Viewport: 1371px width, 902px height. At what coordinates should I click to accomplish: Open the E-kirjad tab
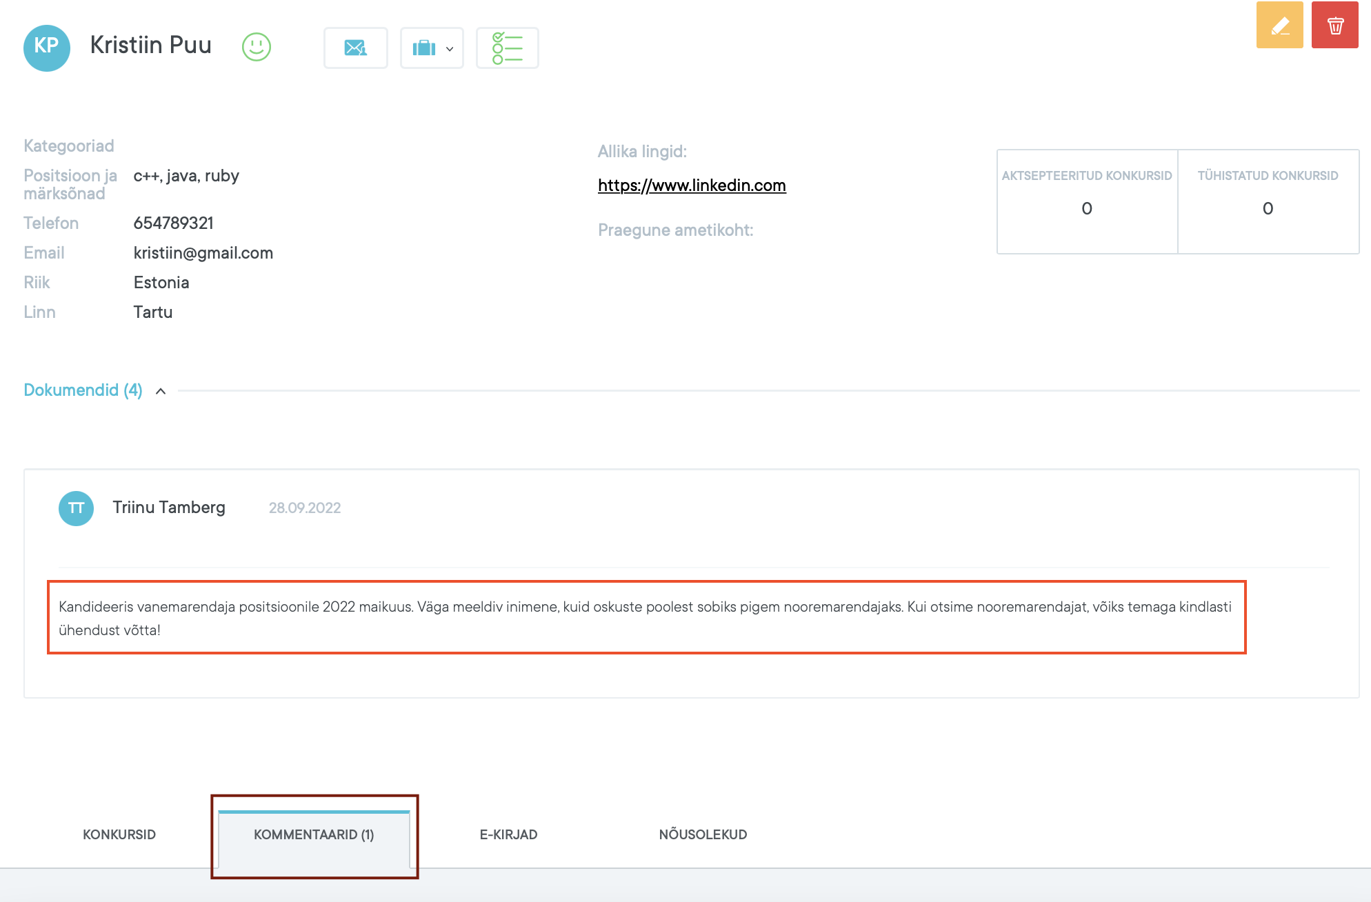[x=508, y=834]
